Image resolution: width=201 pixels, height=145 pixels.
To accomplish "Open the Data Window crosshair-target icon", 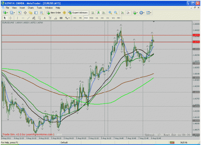I will click(25, 13).
